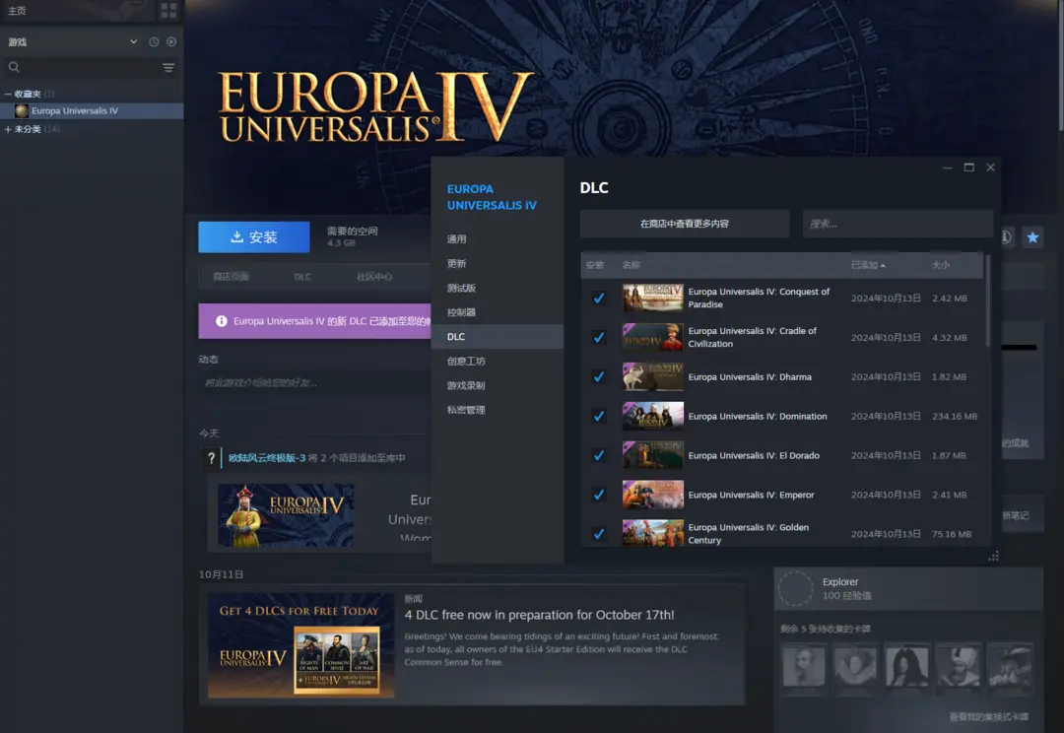Add game to favorites with star icon

tap(1032, 236)
